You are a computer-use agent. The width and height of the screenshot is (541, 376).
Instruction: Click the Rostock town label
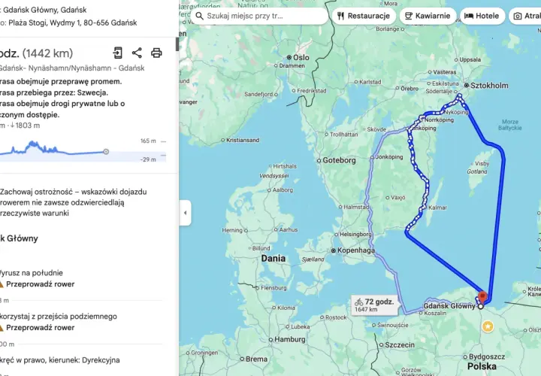[x=336, y=317]
